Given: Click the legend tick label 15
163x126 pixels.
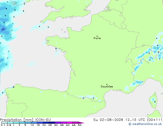Looking at the screenshot, I should click(x=38, y=125).
